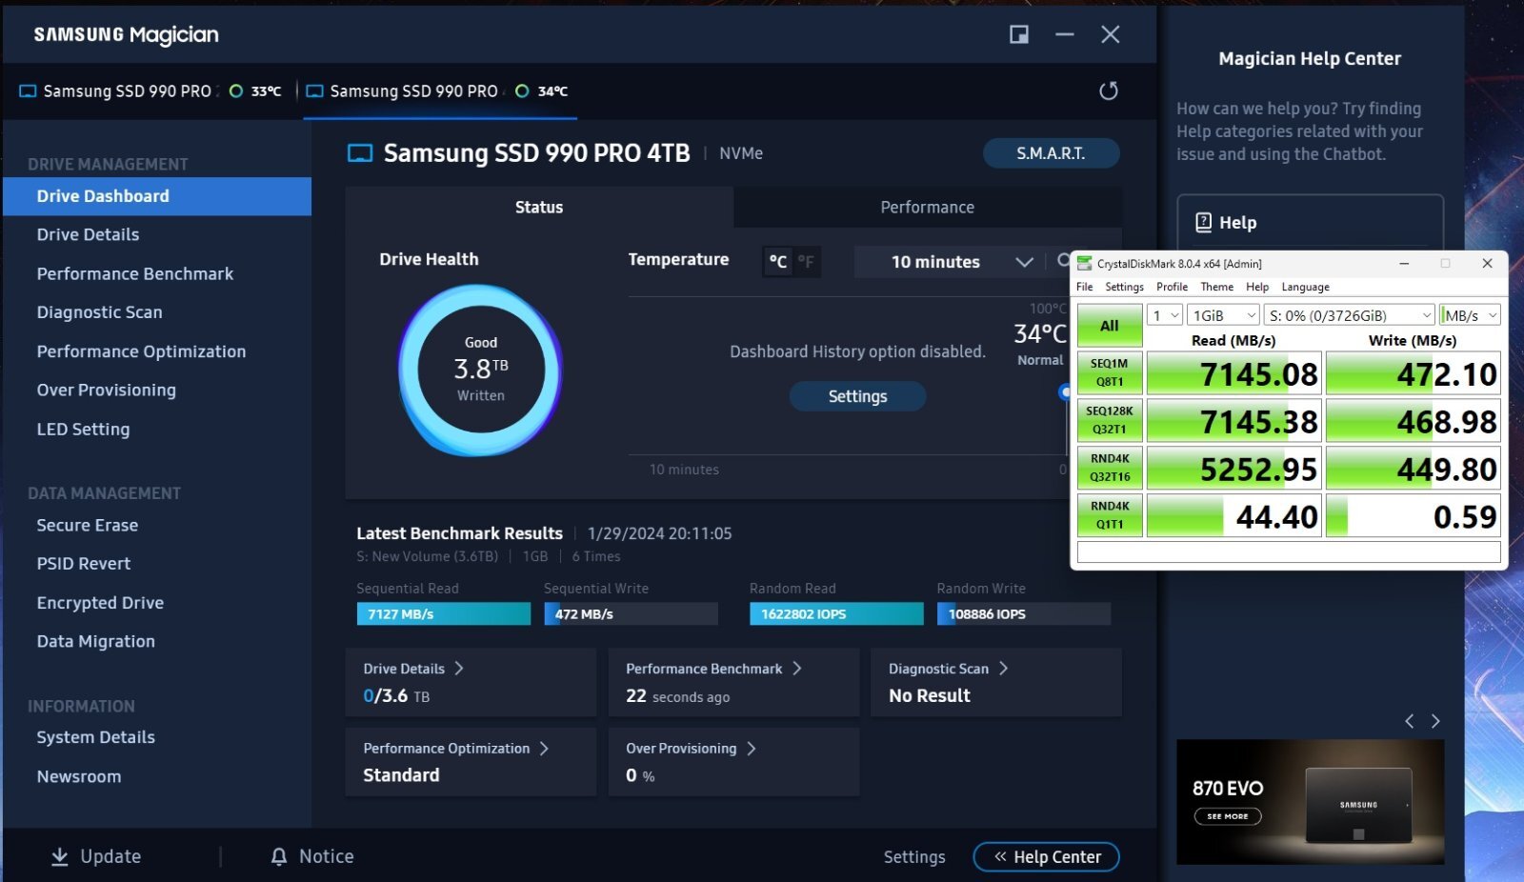Click drive icon on first 33°C drive tab
1524x882 pixels.
[28, 91]
